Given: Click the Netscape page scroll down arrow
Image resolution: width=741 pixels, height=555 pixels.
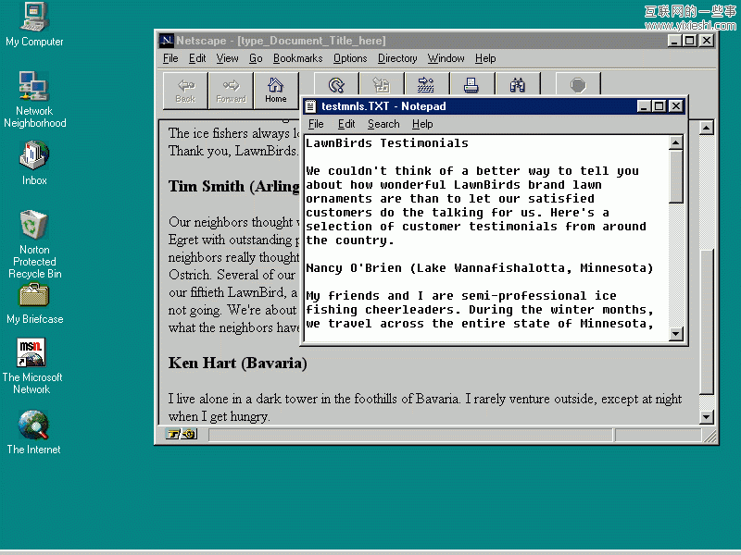Looking at the screenshot, I should tap(707, 417).
